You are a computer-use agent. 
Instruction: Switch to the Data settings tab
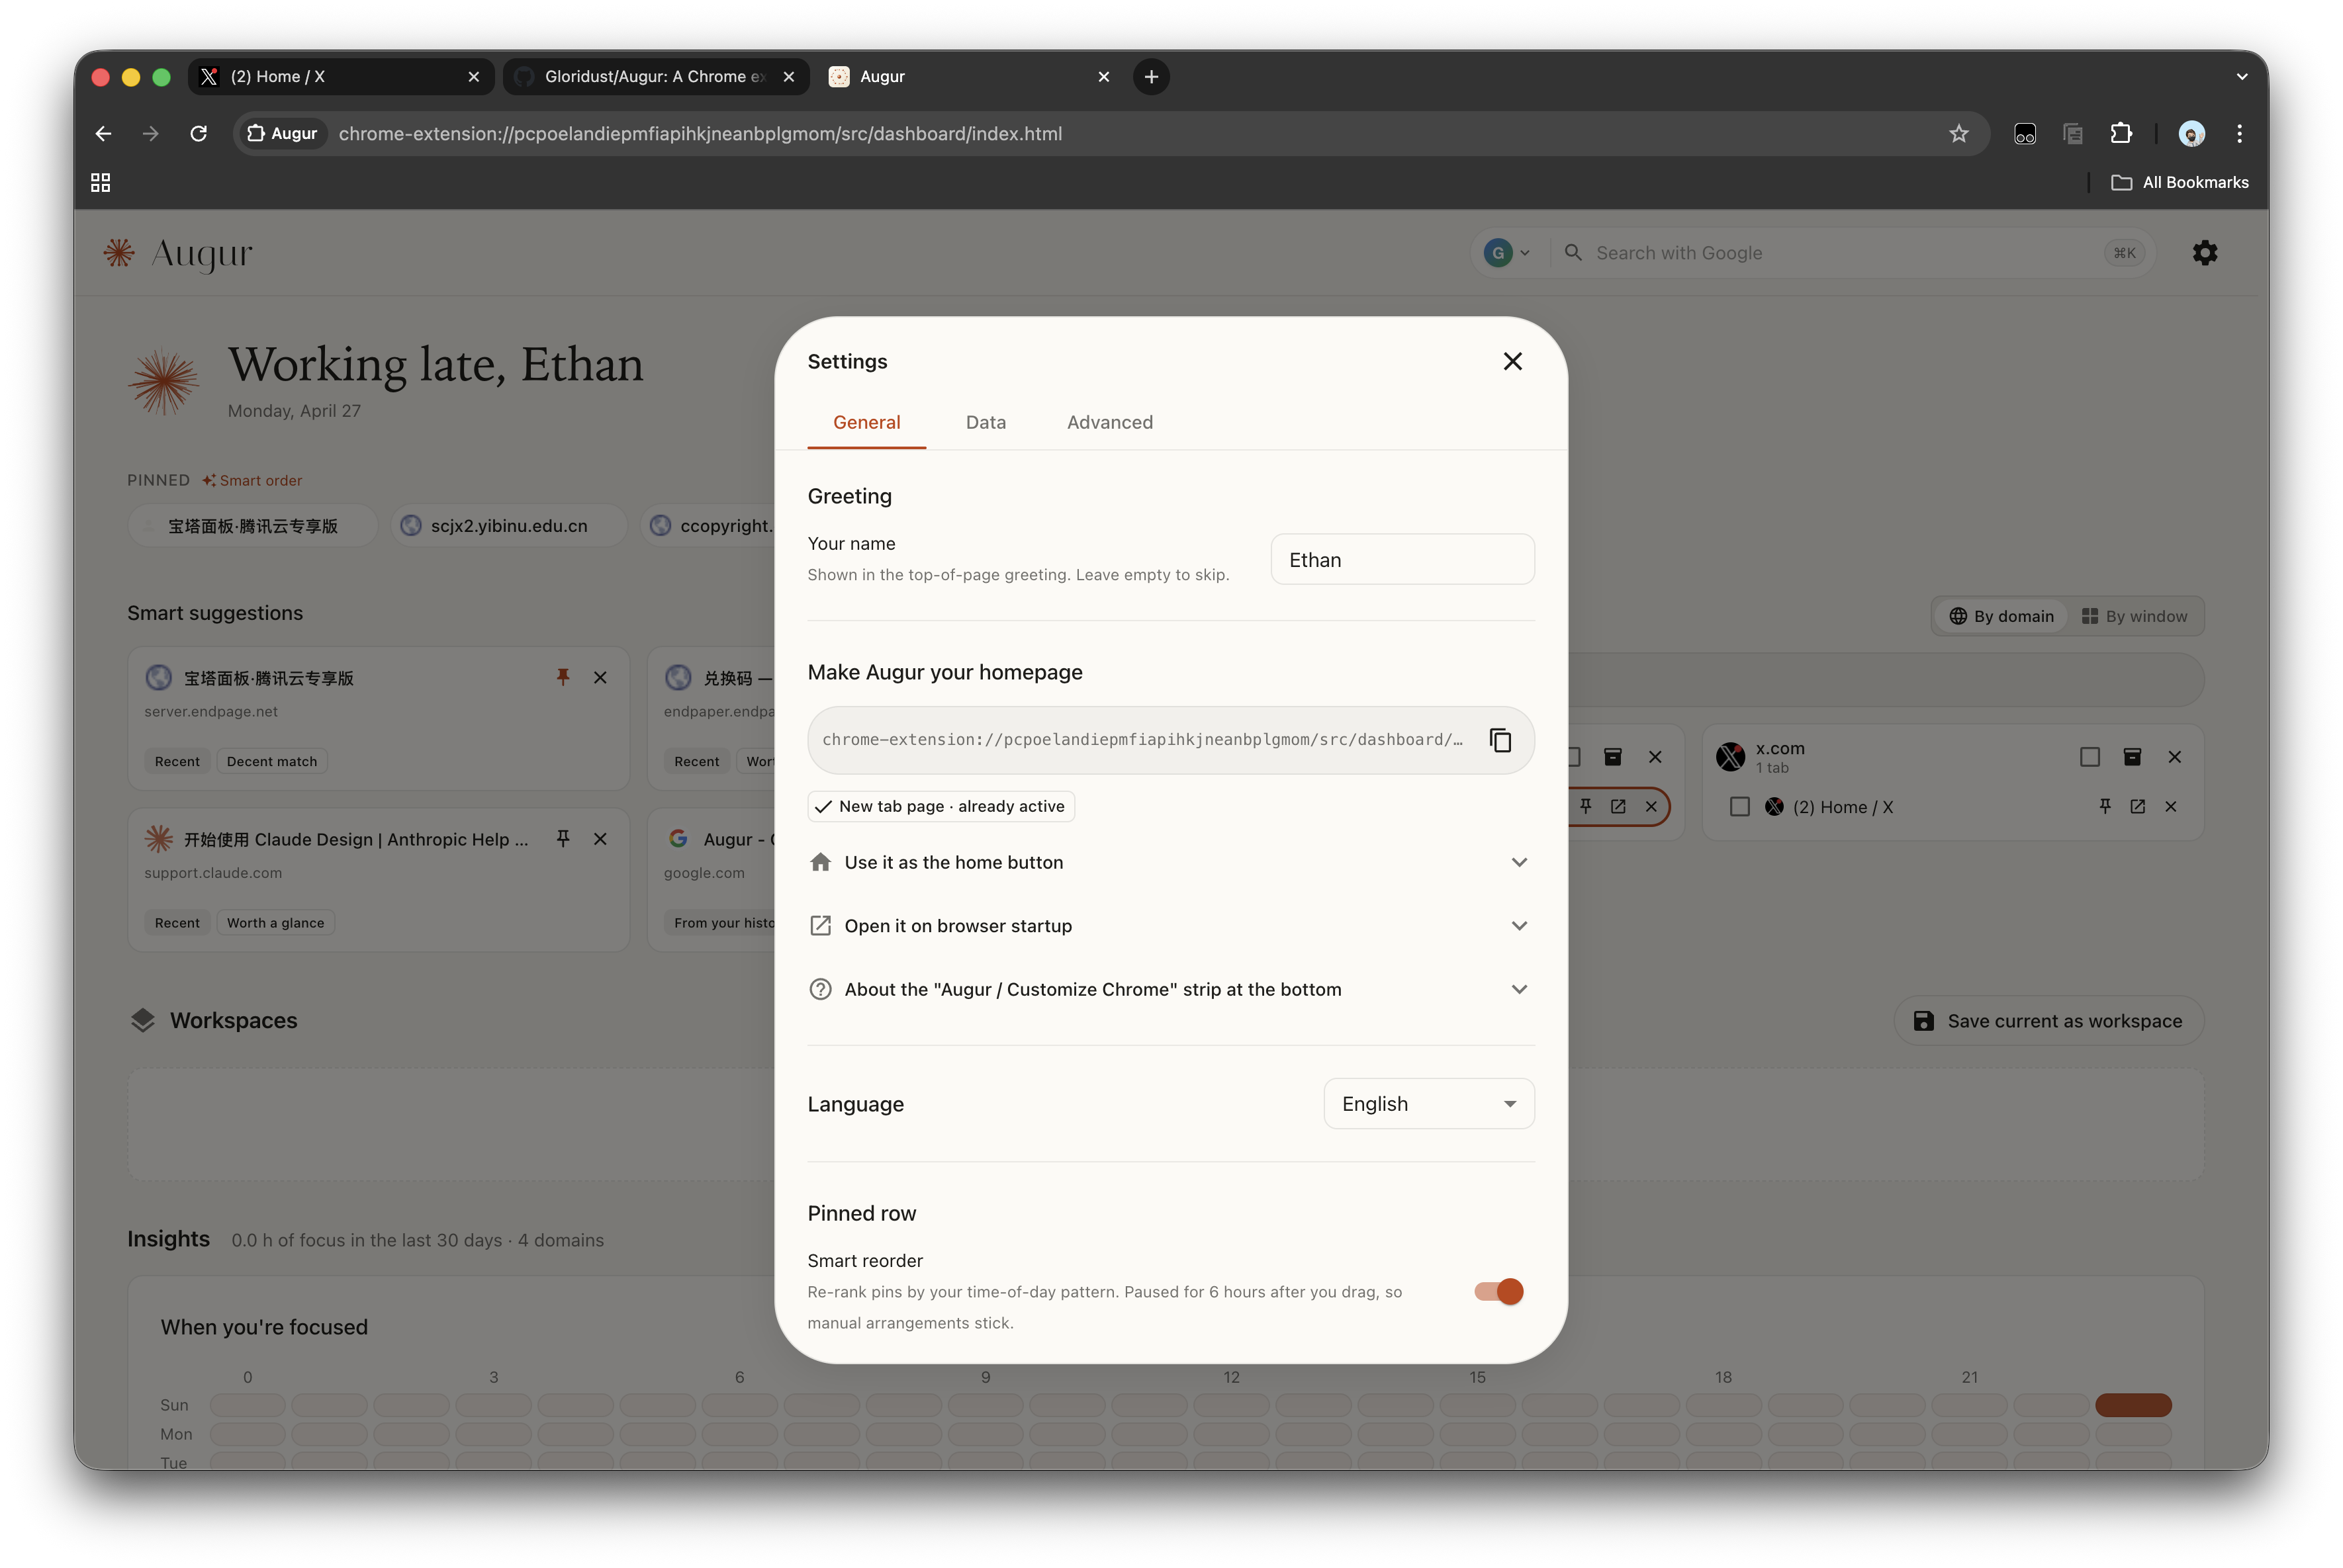[x=986, y=422]
